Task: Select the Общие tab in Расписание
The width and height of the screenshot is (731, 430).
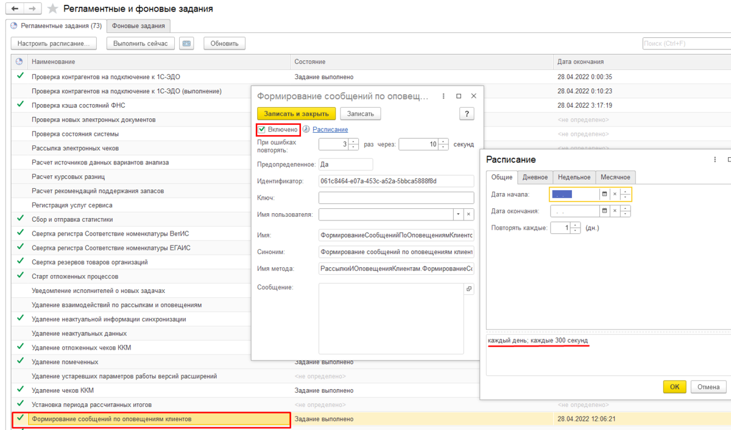Action: 502,177
